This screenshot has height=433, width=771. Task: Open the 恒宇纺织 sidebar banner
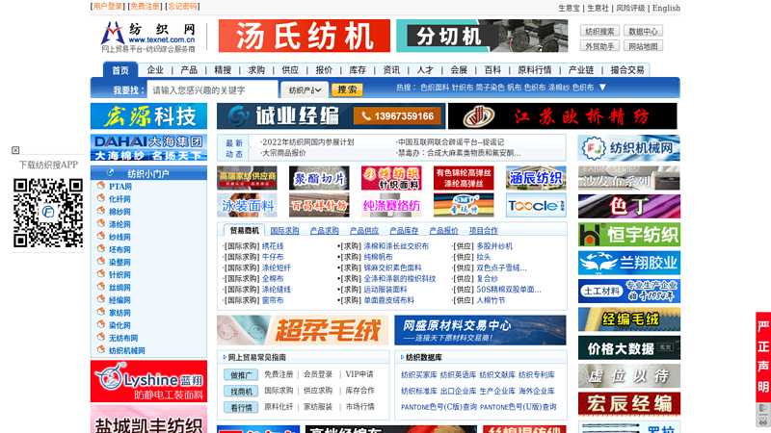pos(629,235)
